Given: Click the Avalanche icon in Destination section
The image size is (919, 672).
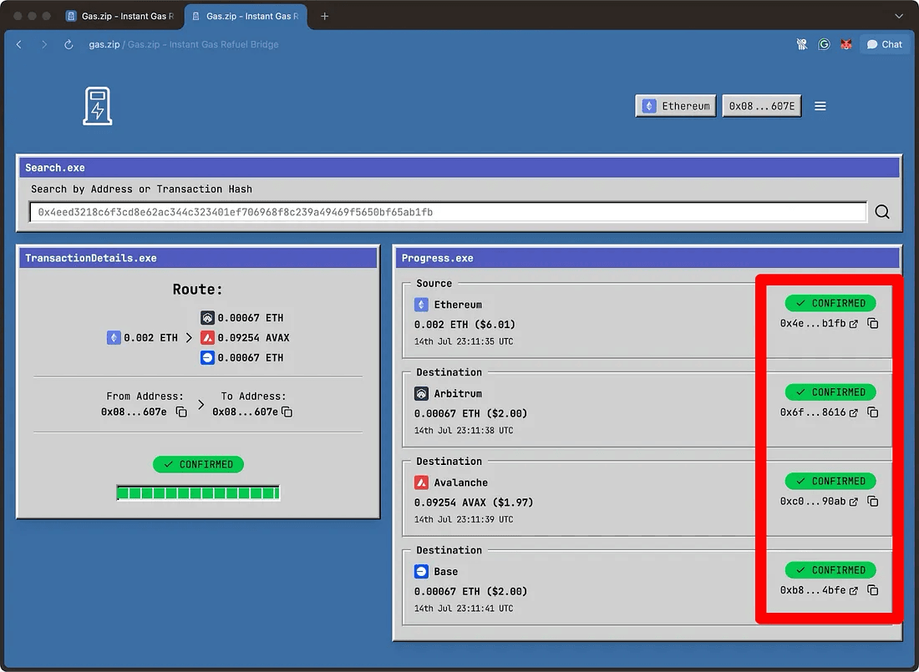Looking at the screenshot, I should coord(421,483).
